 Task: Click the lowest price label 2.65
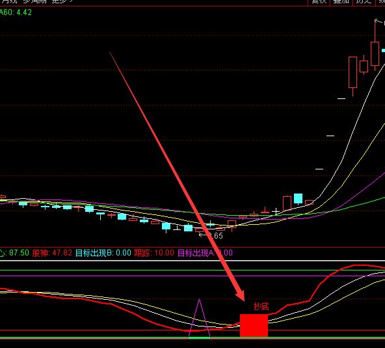tap(215, 236)
